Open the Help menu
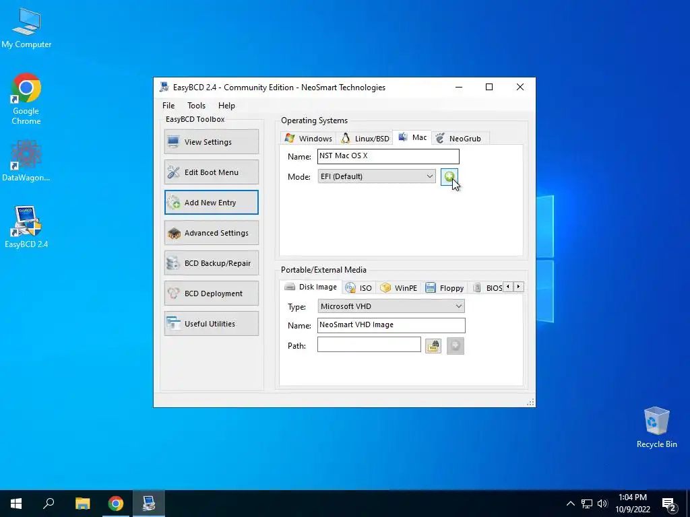 point(226,106)
